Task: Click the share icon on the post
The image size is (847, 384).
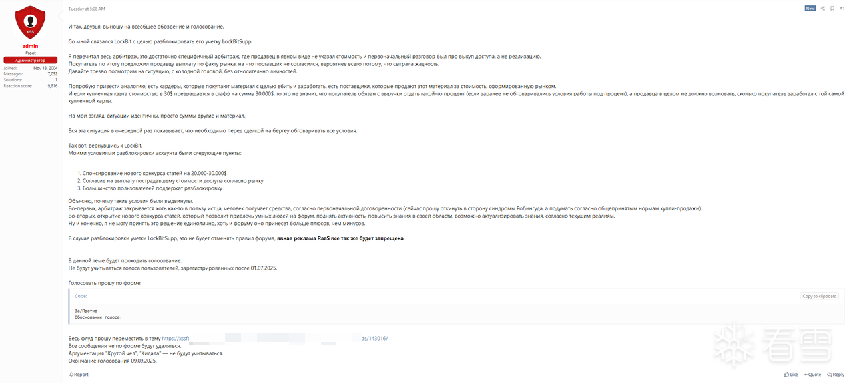Action: pos(822,9)
